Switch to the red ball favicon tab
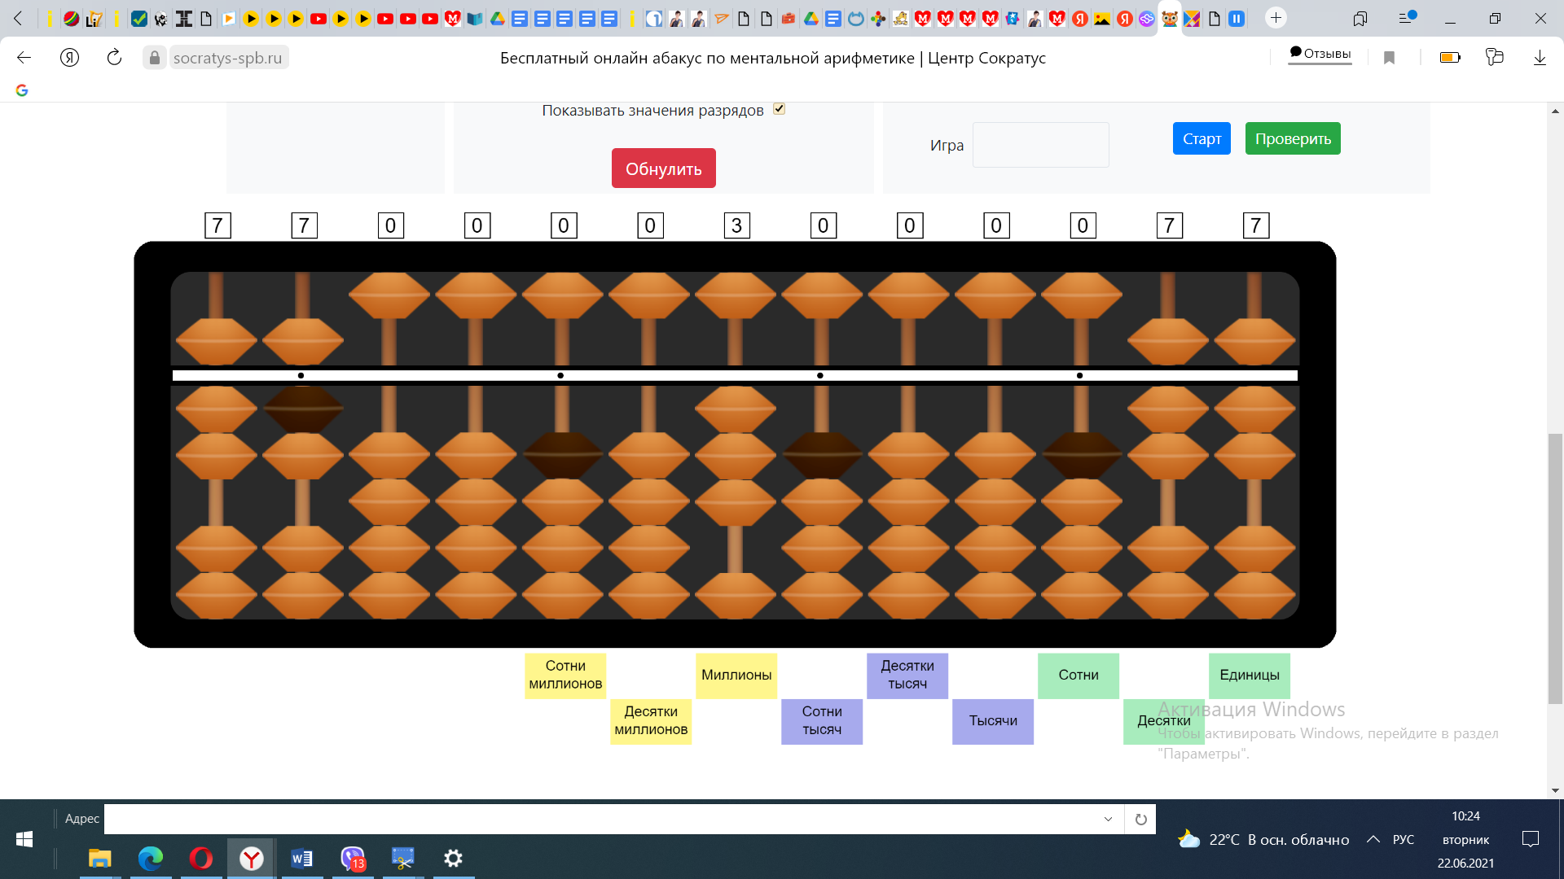 (x=72, y=18)
